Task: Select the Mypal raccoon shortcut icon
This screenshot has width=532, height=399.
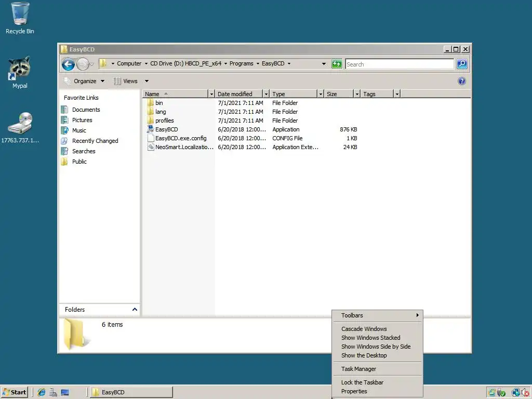Action: click(x=19, y=68)
